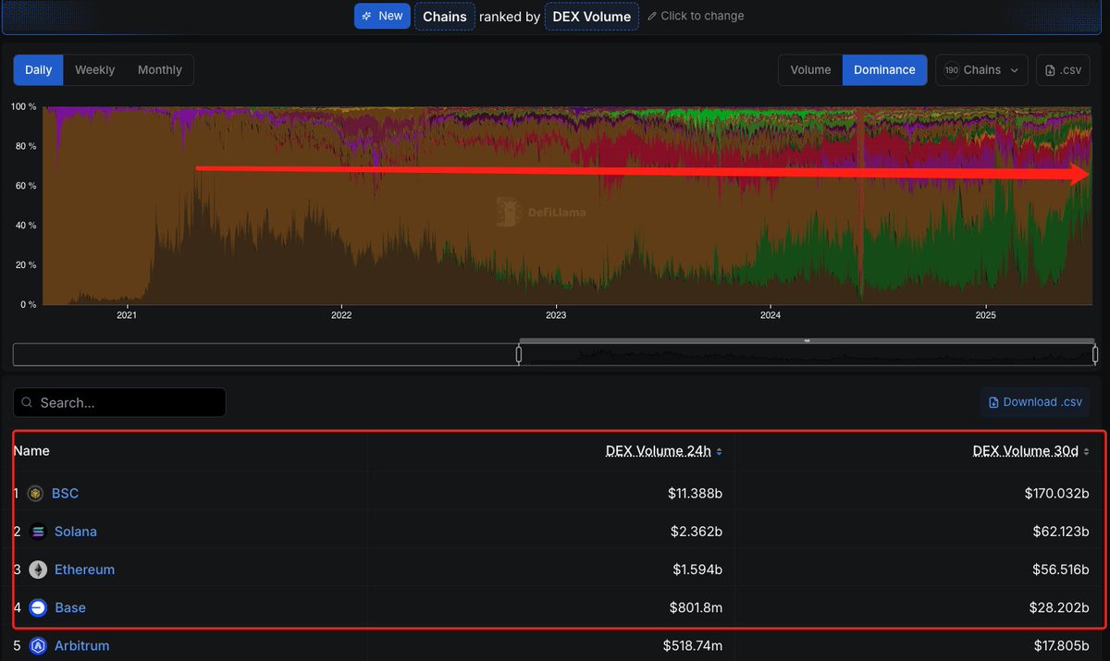The width and height of the screenshot is (1110, 661).
Task: Click the Ethereum 30d value $56.516b
Action: (x=1059, y=569)
